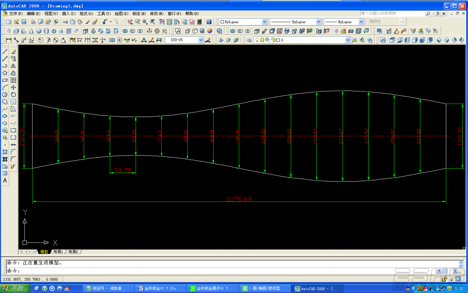Open the 绘图(D) menu

[121, 14]
